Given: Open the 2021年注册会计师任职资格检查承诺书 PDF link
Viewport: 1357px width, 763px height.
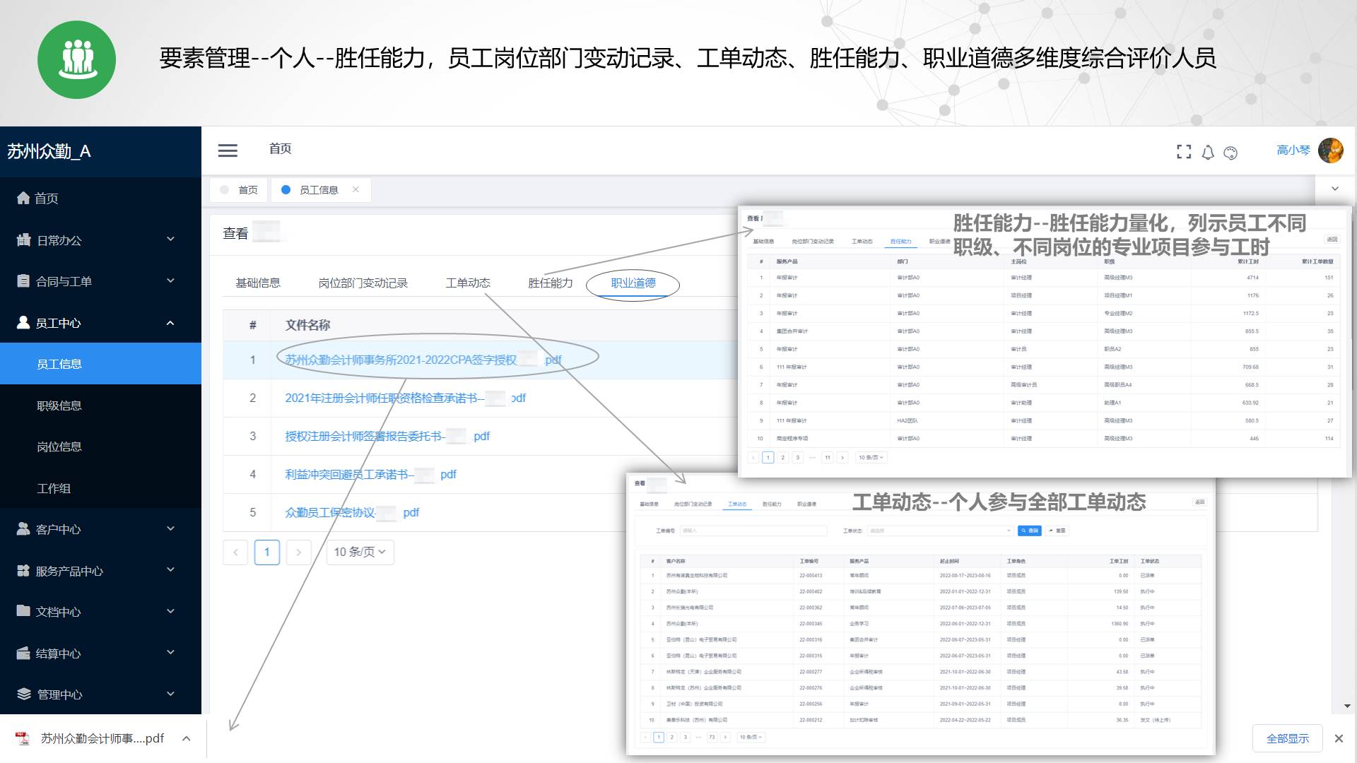Looking at the screenshot, I should coord(405,398).
